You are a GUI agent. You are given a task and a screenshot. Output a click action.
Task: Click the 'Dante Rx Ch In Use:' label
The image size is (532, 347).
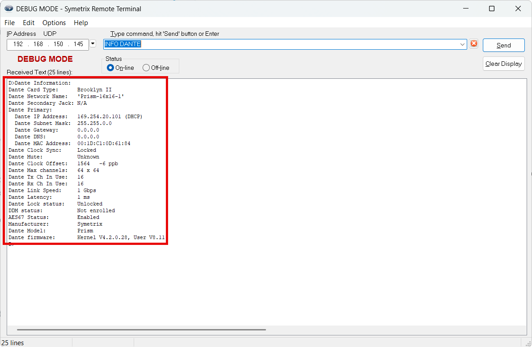[x=38, y=184]
